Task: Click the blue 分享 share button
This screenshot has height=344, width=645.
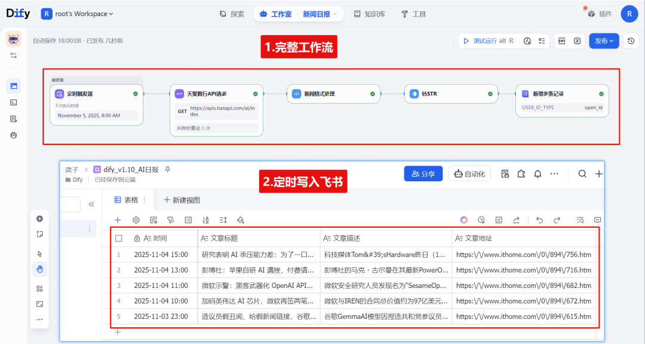Action: pyautogui.click(x=423, y=173)
